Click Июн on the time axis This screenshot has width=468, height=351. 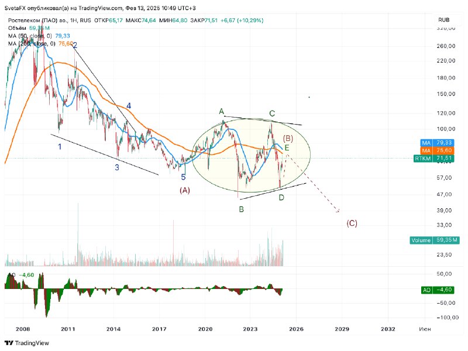pyautogui.click(x=425, y=329)
